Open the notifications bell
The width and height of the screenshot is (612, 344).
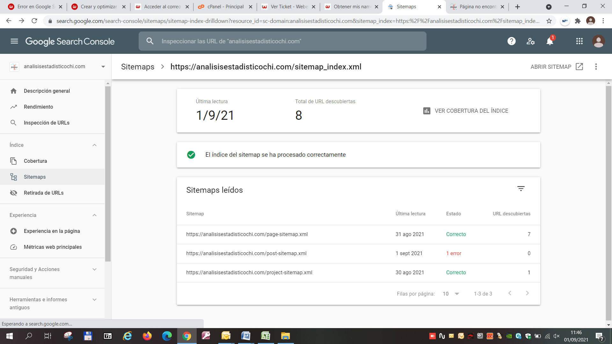click(x=550, y=41)
